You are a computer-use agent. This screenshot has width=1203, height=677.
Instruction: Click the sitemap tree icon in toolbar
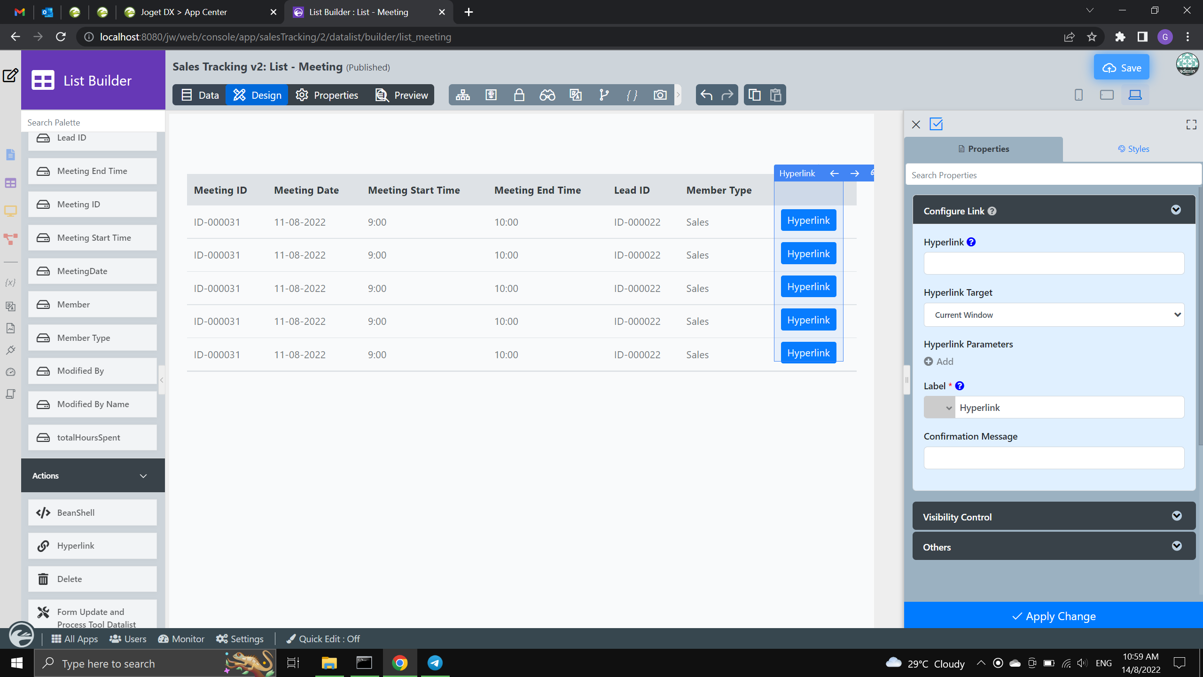[462, 95]
